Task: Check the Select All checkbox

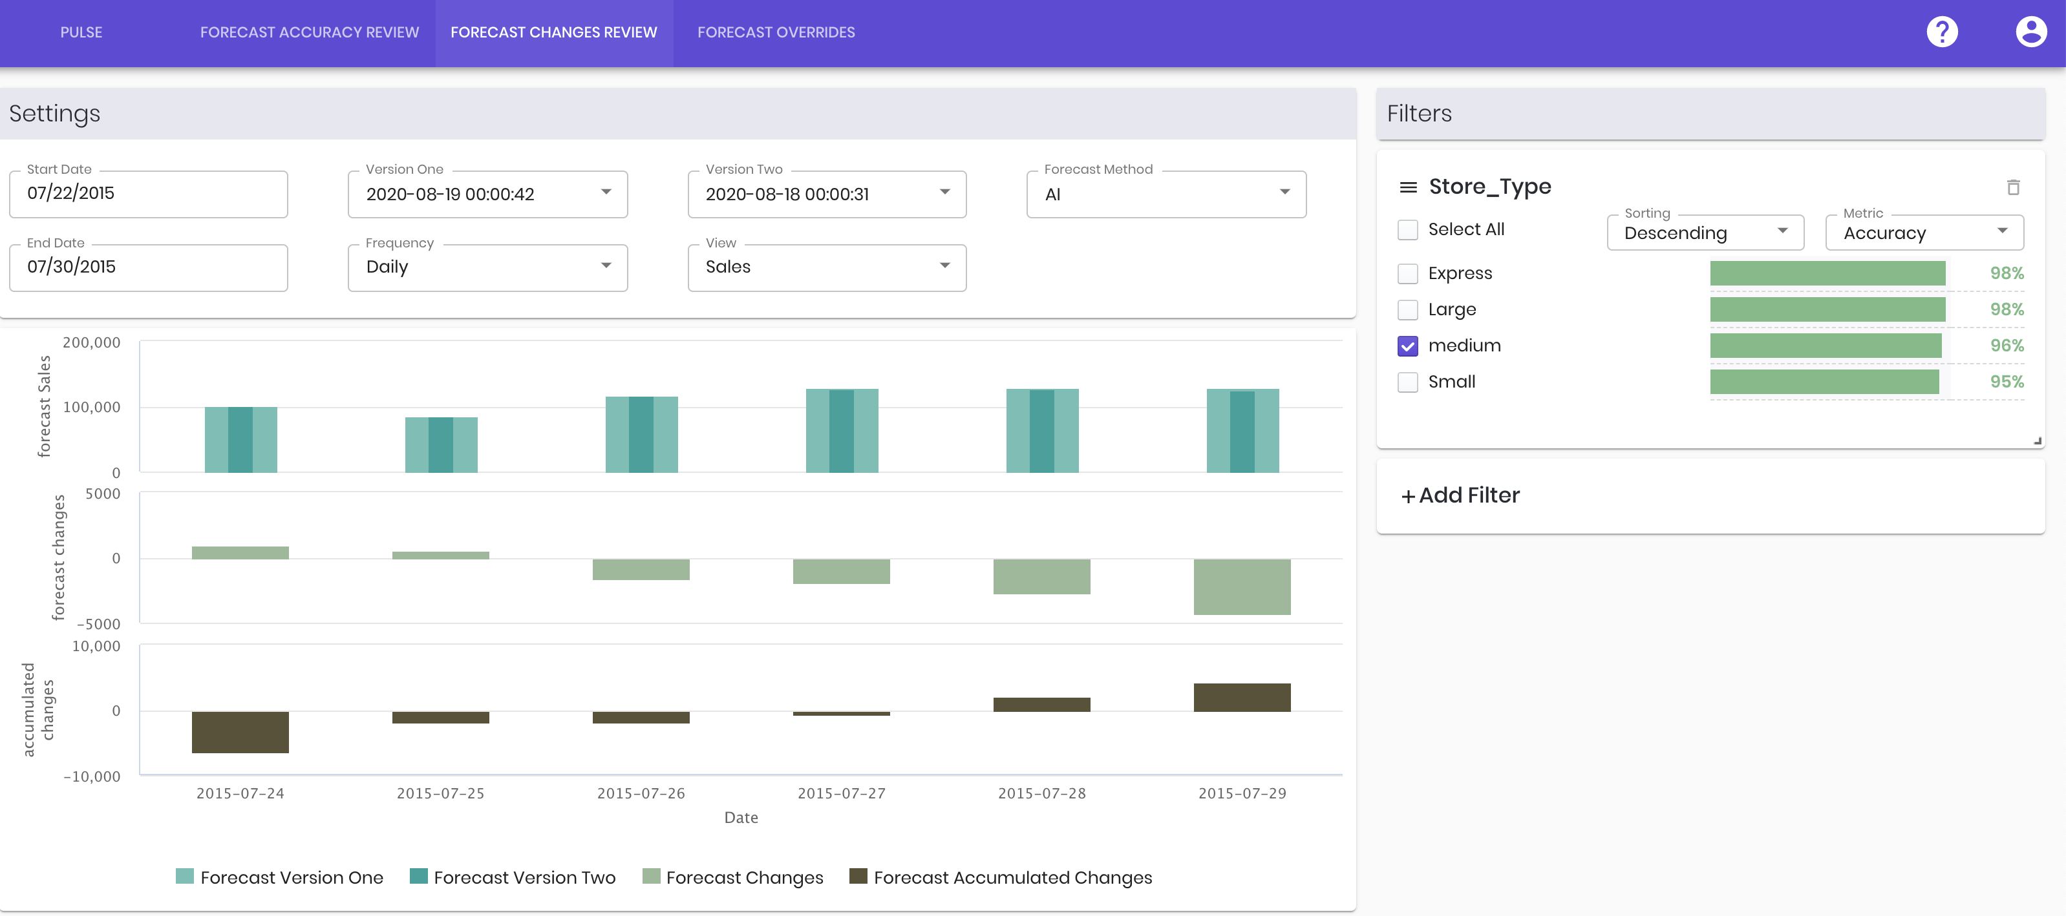Action: pos(1407,229)
